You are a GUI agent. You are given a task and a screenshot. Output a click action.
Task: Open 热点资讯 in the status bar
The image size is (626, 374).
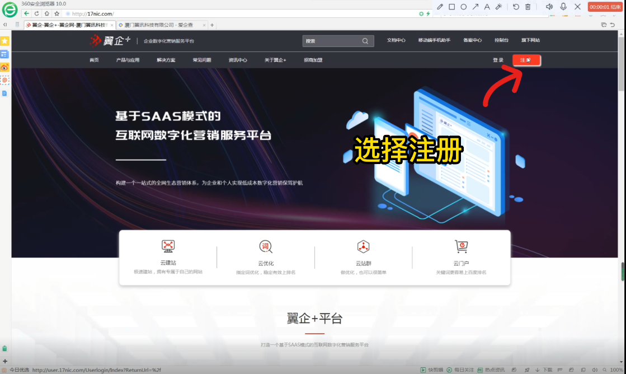[x=491, y=370]
